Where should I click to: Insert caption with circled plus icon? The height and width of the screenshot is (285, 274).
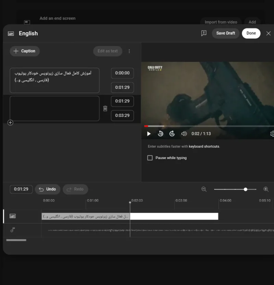10,123
